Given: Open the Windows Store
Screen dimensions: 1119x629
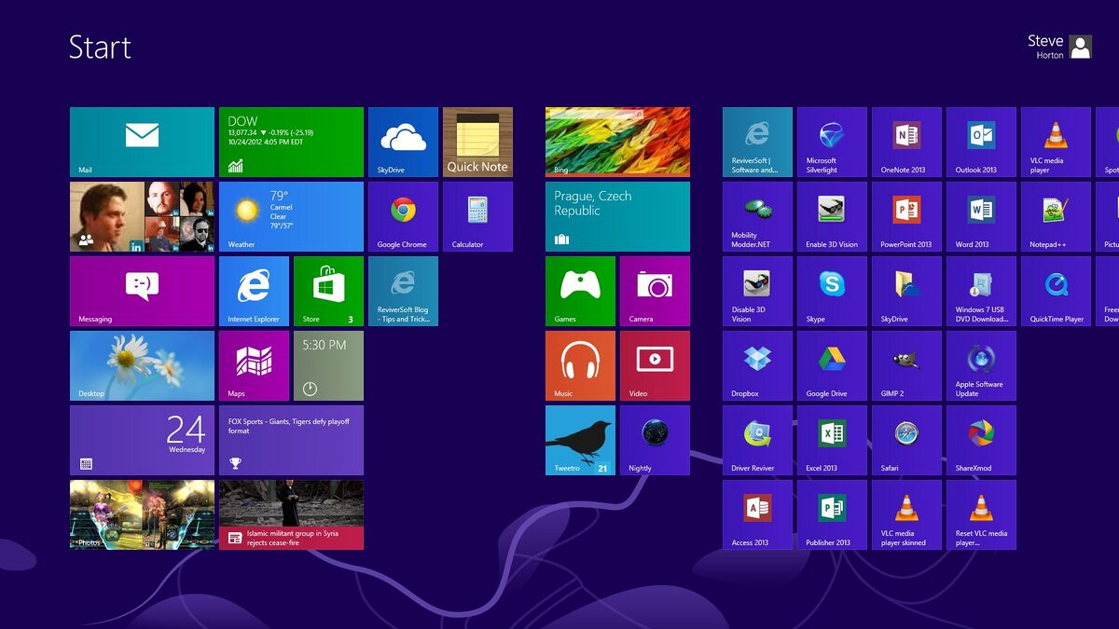Looking at the screenshot, I should pos(328,291).
